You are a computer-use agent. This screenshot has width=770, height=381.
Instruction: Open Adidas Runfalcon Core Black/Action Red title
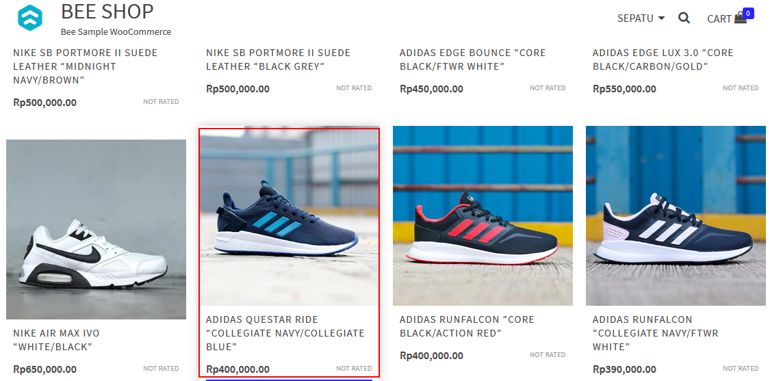coord(467,326)
